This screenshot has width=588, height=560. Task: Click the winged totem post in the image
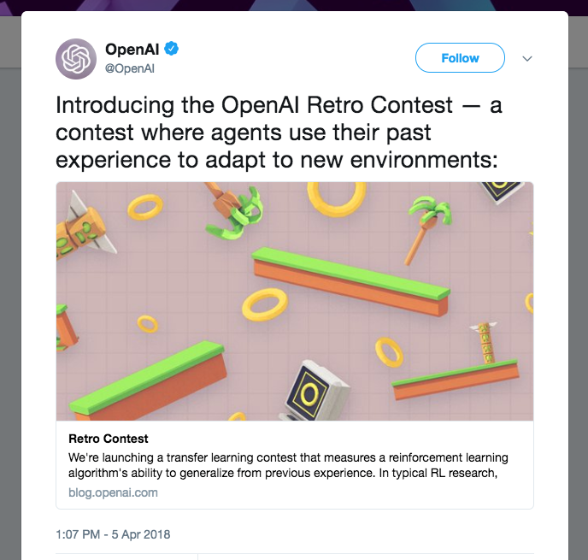[x=486, y=342]
